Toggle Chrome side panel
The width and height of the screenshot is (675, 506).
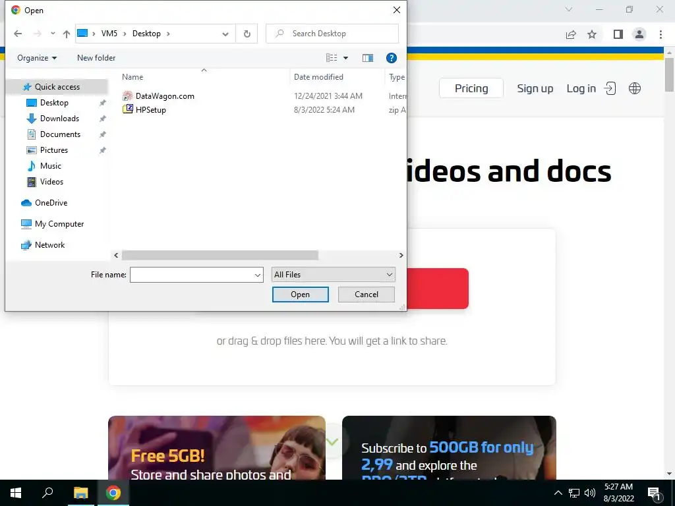point(618,34)
